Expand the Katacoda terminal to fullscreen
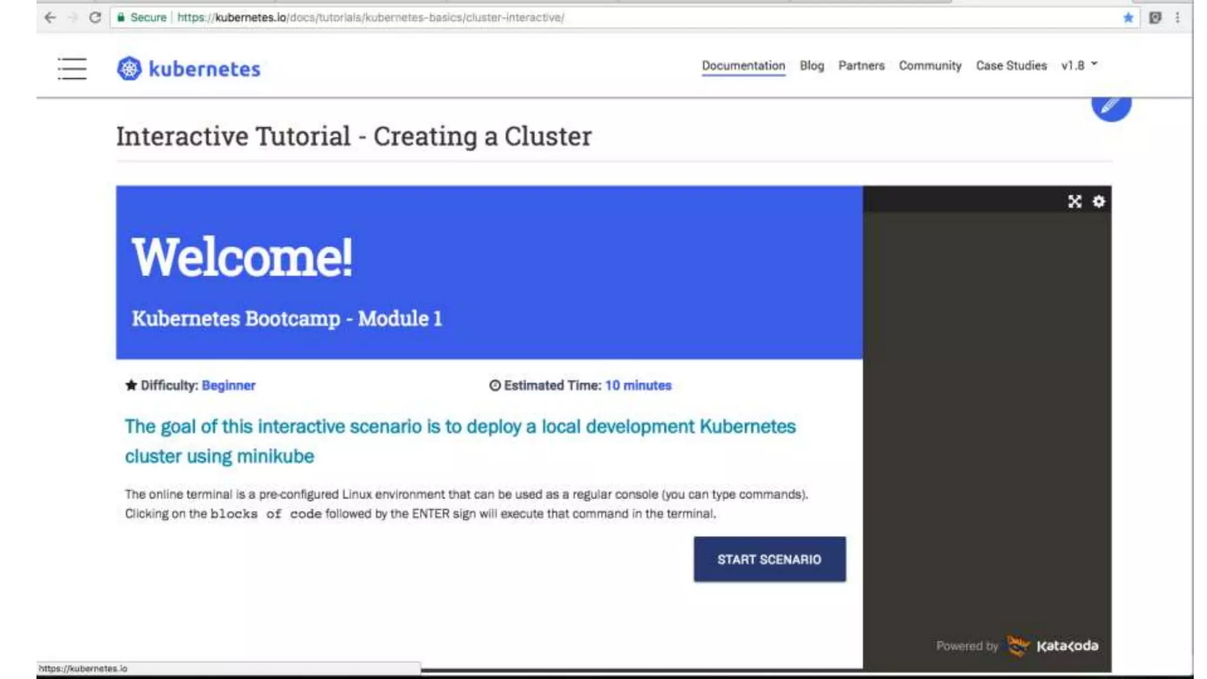Screen dimensions: 1207x679 (1074, 202)
